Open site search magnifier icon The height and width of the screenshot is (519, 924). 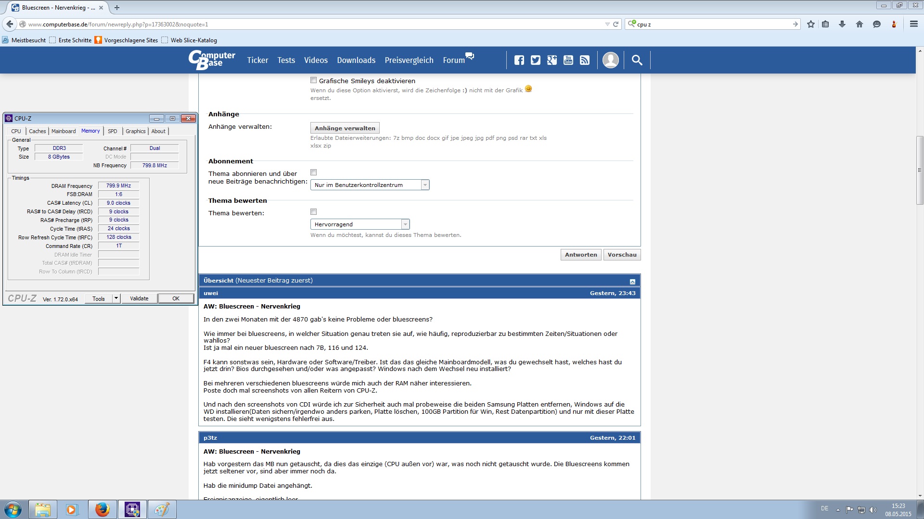click(637, 60)
